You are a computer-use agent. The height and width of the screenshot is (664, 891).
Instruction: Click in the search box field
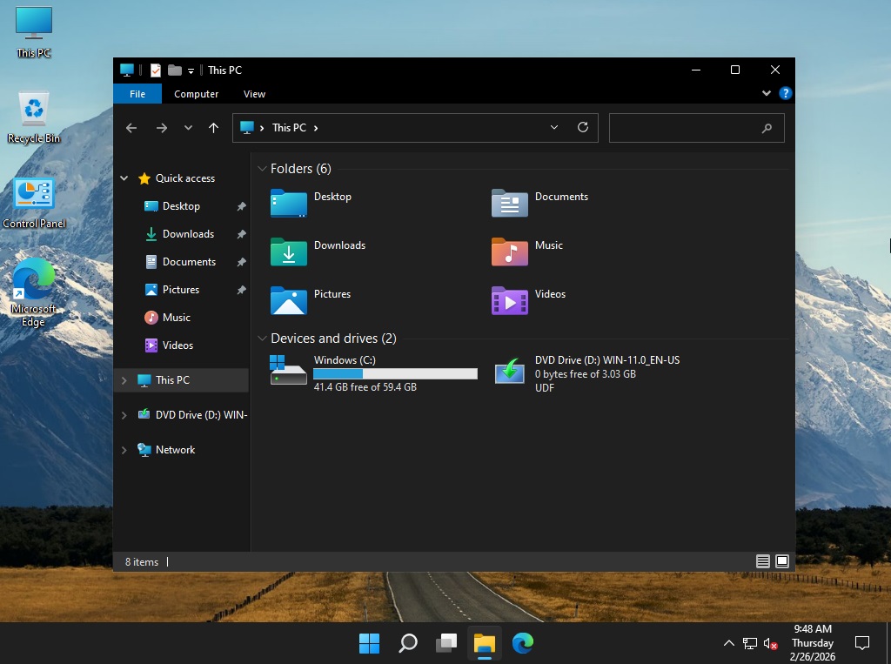click(x=683, y=128)
